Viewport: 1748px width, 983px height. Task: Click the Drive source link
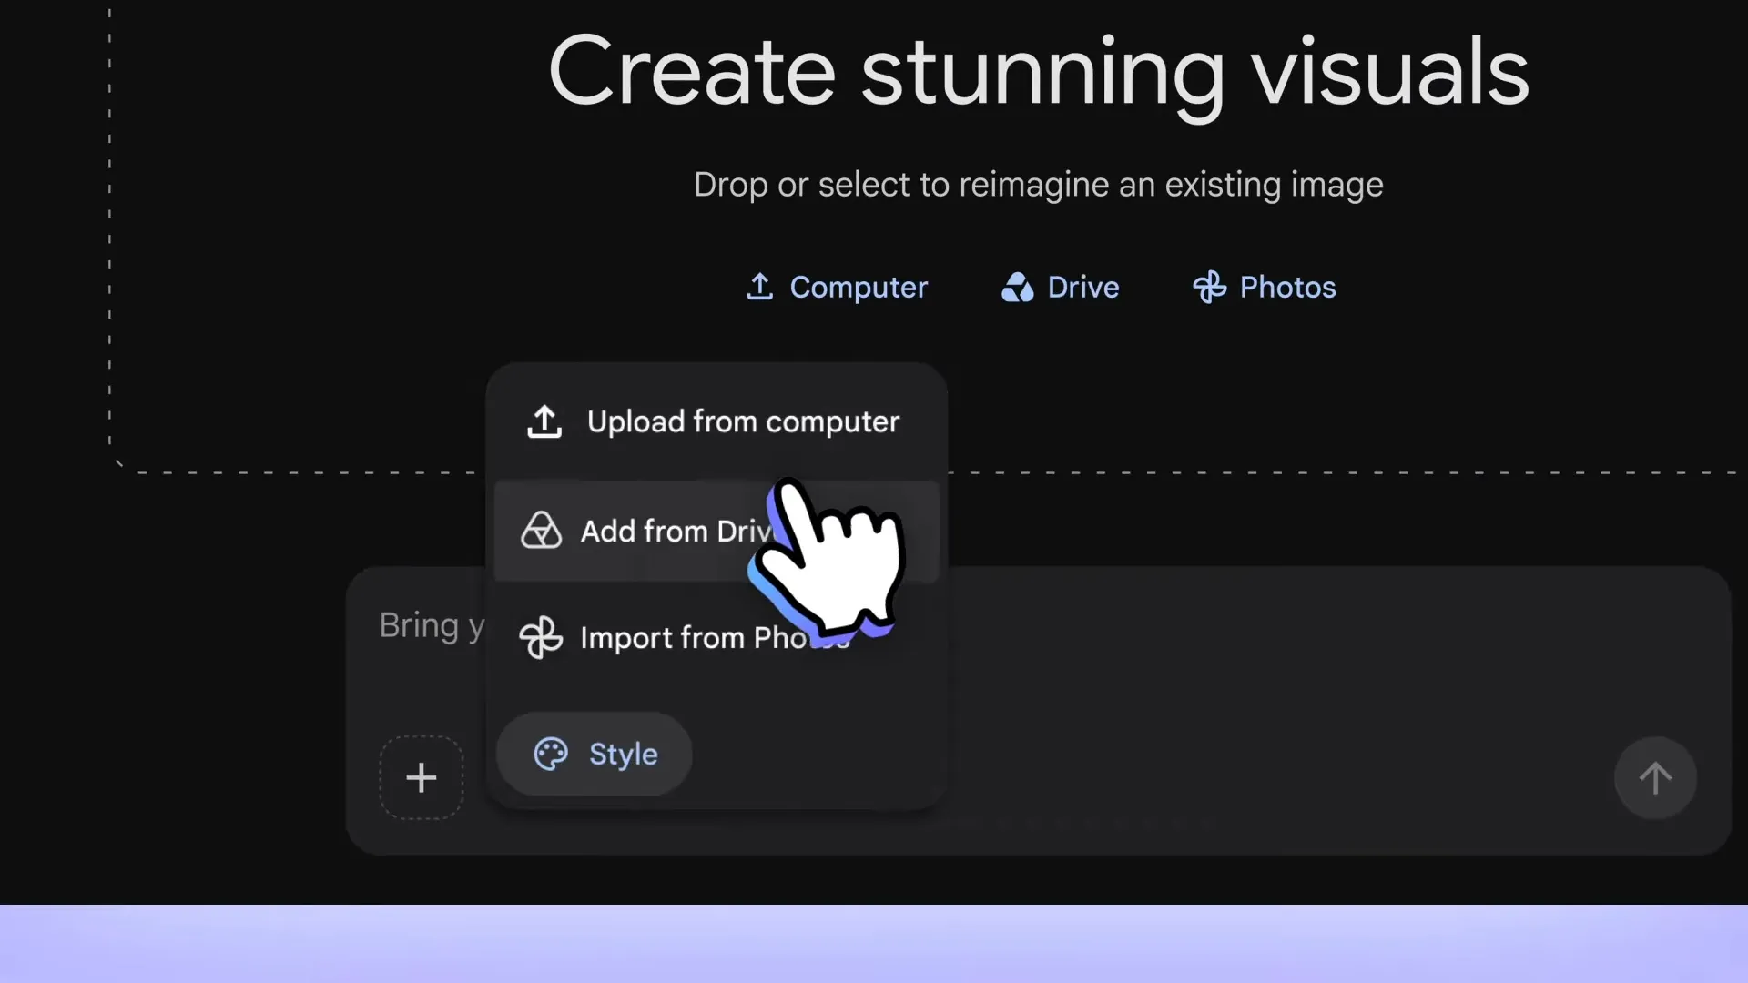click(x=1060, y=287)
